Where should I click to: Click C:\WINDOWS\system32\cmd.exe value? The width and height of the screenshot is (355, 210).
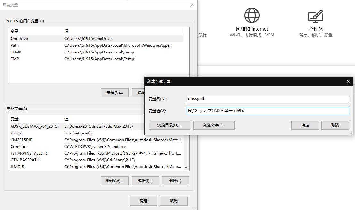(95, 147)
